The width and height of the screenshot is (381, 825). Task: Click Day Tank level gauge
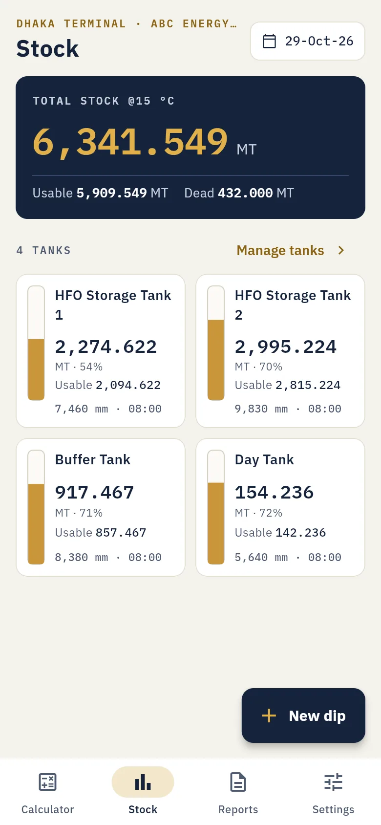tap(216, 507)
